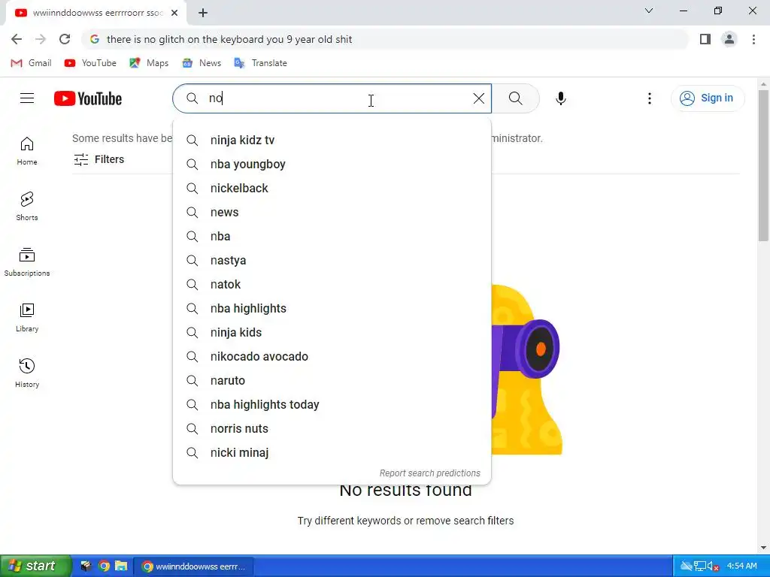
Task: Click the Sign in button
Action: [x=707, y=98]
